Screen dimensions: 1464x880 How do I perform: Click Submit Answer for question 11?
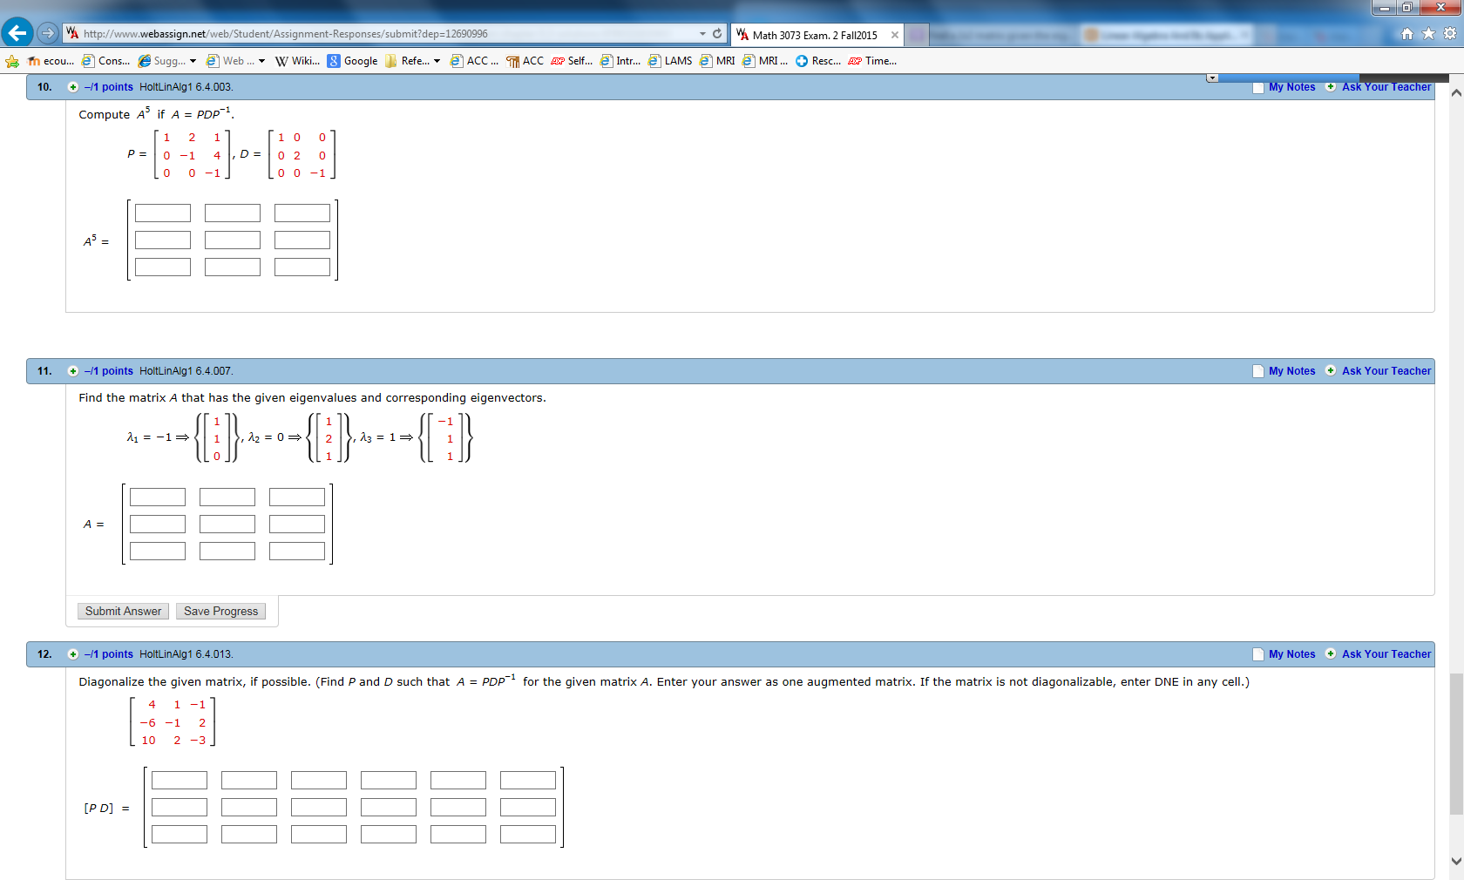(x=123, y=612)
